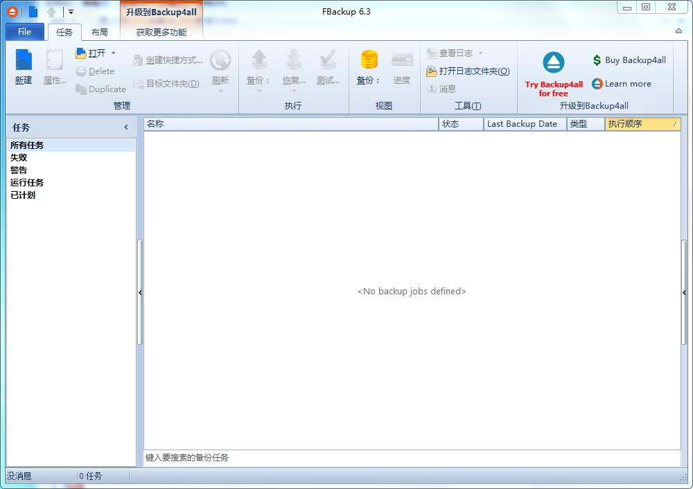Click the 没消息 status bar text
Image resolution: width=693 pixels, height=489 pixels.
pos(19,477)
